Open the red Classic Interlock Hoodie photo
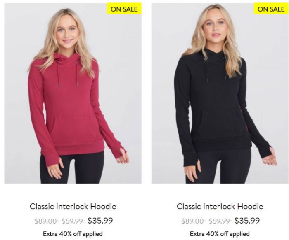This screenshot has width=289, height=240. [73, 93]
